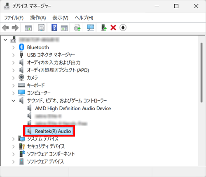
Task: Click the Enable device toolbar icon
Action: [104, 28]
